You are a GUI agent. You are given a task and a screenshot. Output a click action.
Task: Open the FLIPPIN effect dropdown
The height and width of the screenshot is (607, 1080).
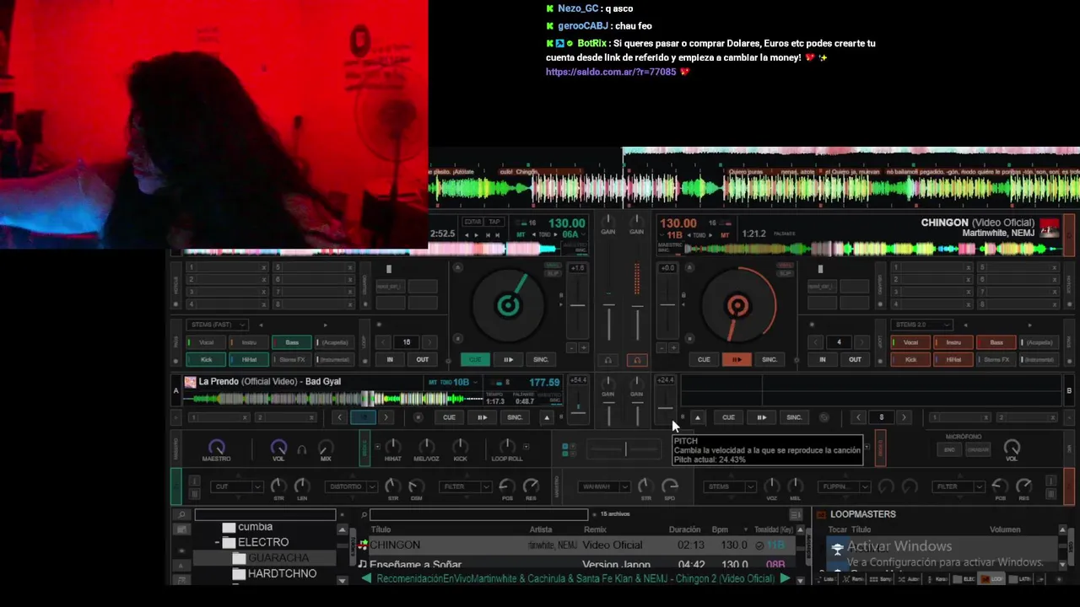tap(844, 486)
